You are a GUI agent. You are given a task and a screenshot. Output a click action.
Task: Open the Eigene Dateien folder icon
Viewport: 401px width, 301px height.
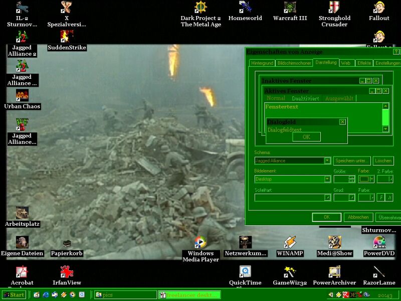(22, 242)
